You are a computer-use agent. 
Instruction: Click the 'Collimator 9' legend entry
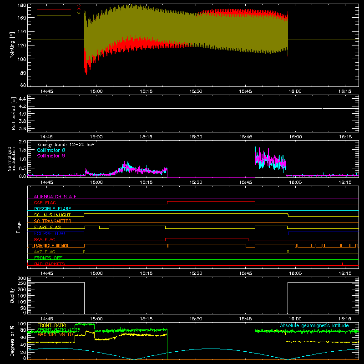click(x=51, y=156)
